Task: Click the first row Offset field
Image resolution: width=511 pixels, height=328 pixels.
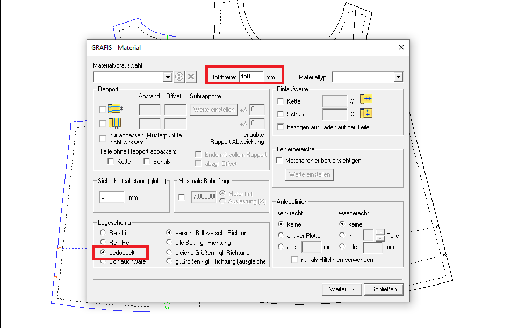Action: [x=175, y=110]
